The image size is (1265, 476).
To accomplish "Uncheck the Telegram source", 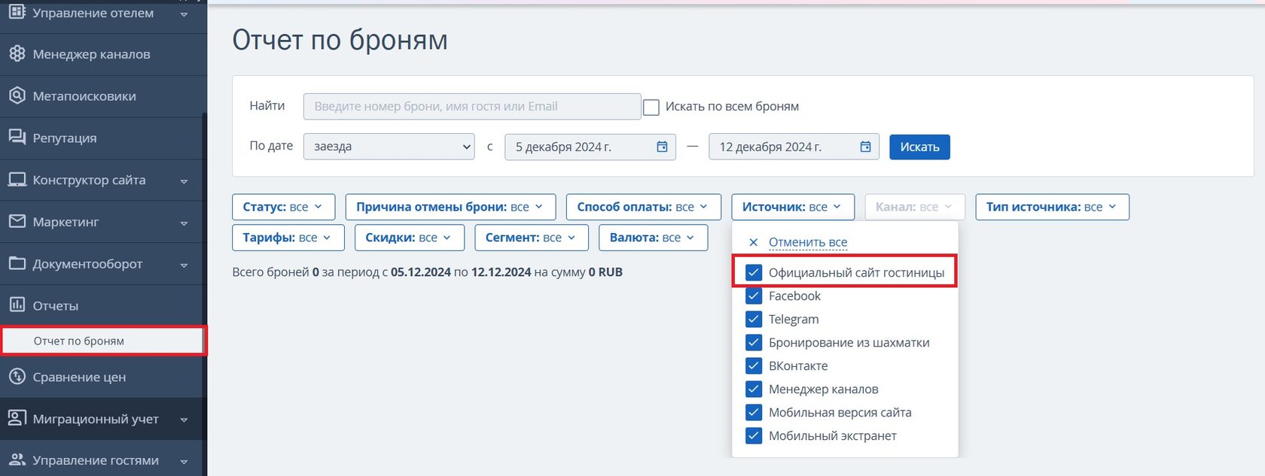I will pos(754,319).
